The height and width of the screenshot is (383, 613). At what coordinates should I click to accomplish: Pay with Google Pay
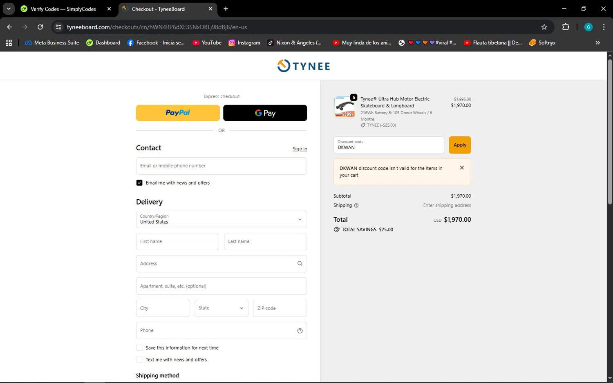tap(265, 113)
